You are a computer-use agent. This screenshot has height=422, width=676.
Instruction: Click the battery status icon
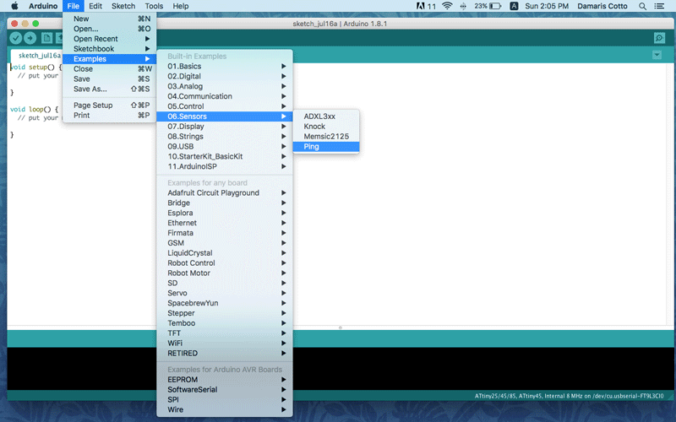pyautogui.click(x=495, y=6)
